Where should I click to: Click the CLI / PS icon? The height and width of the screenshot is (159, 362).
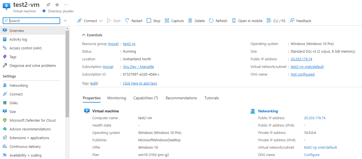click(269, 21)
